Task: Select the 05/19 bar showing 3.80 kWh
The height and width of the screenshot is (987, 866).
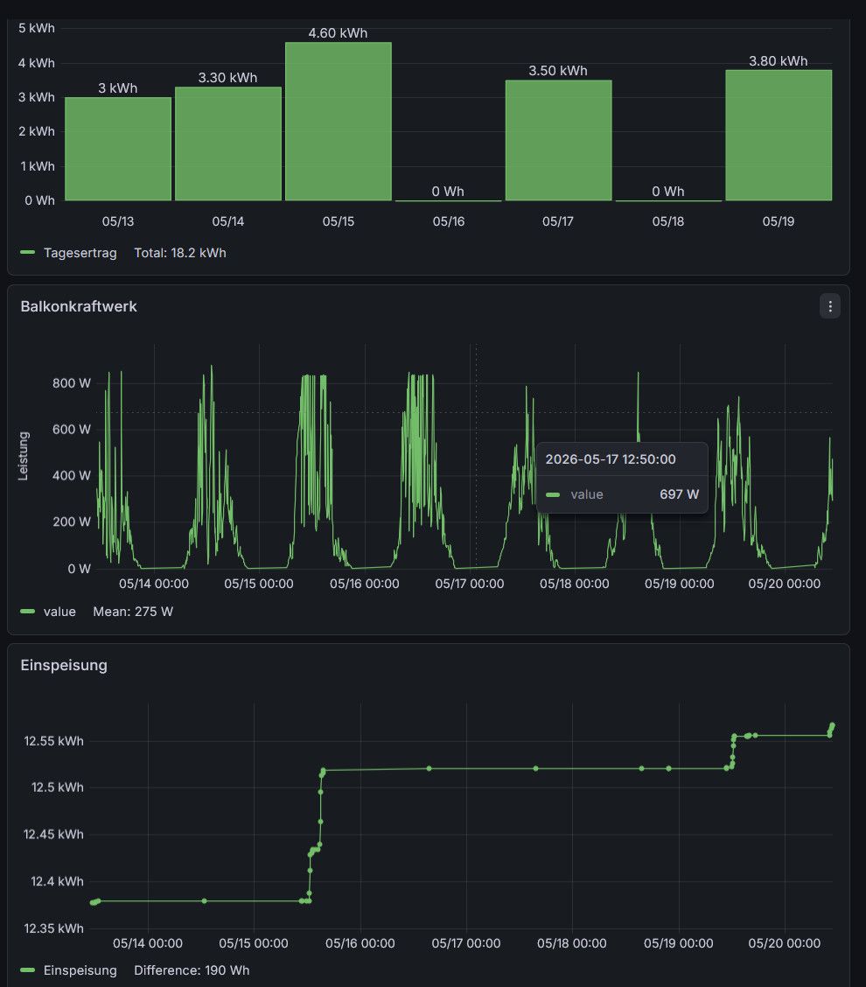Action: coord(779,136)
